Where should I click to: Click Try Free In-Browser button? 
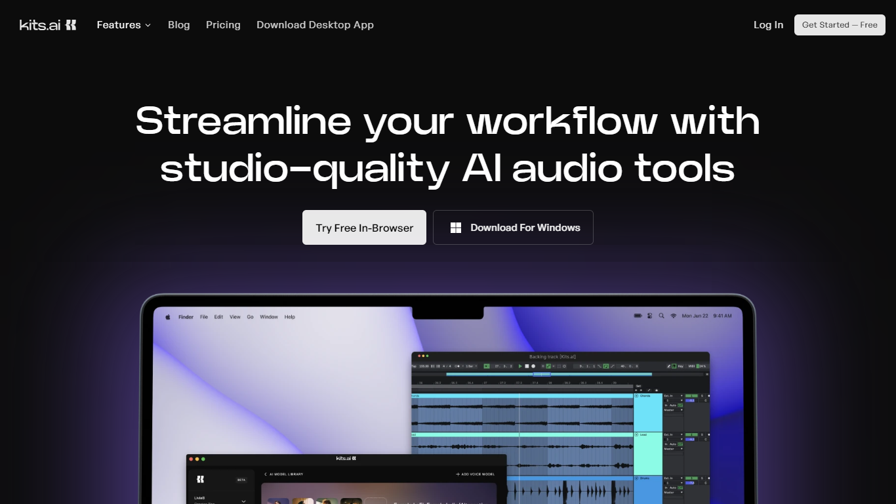click(364, 228)
